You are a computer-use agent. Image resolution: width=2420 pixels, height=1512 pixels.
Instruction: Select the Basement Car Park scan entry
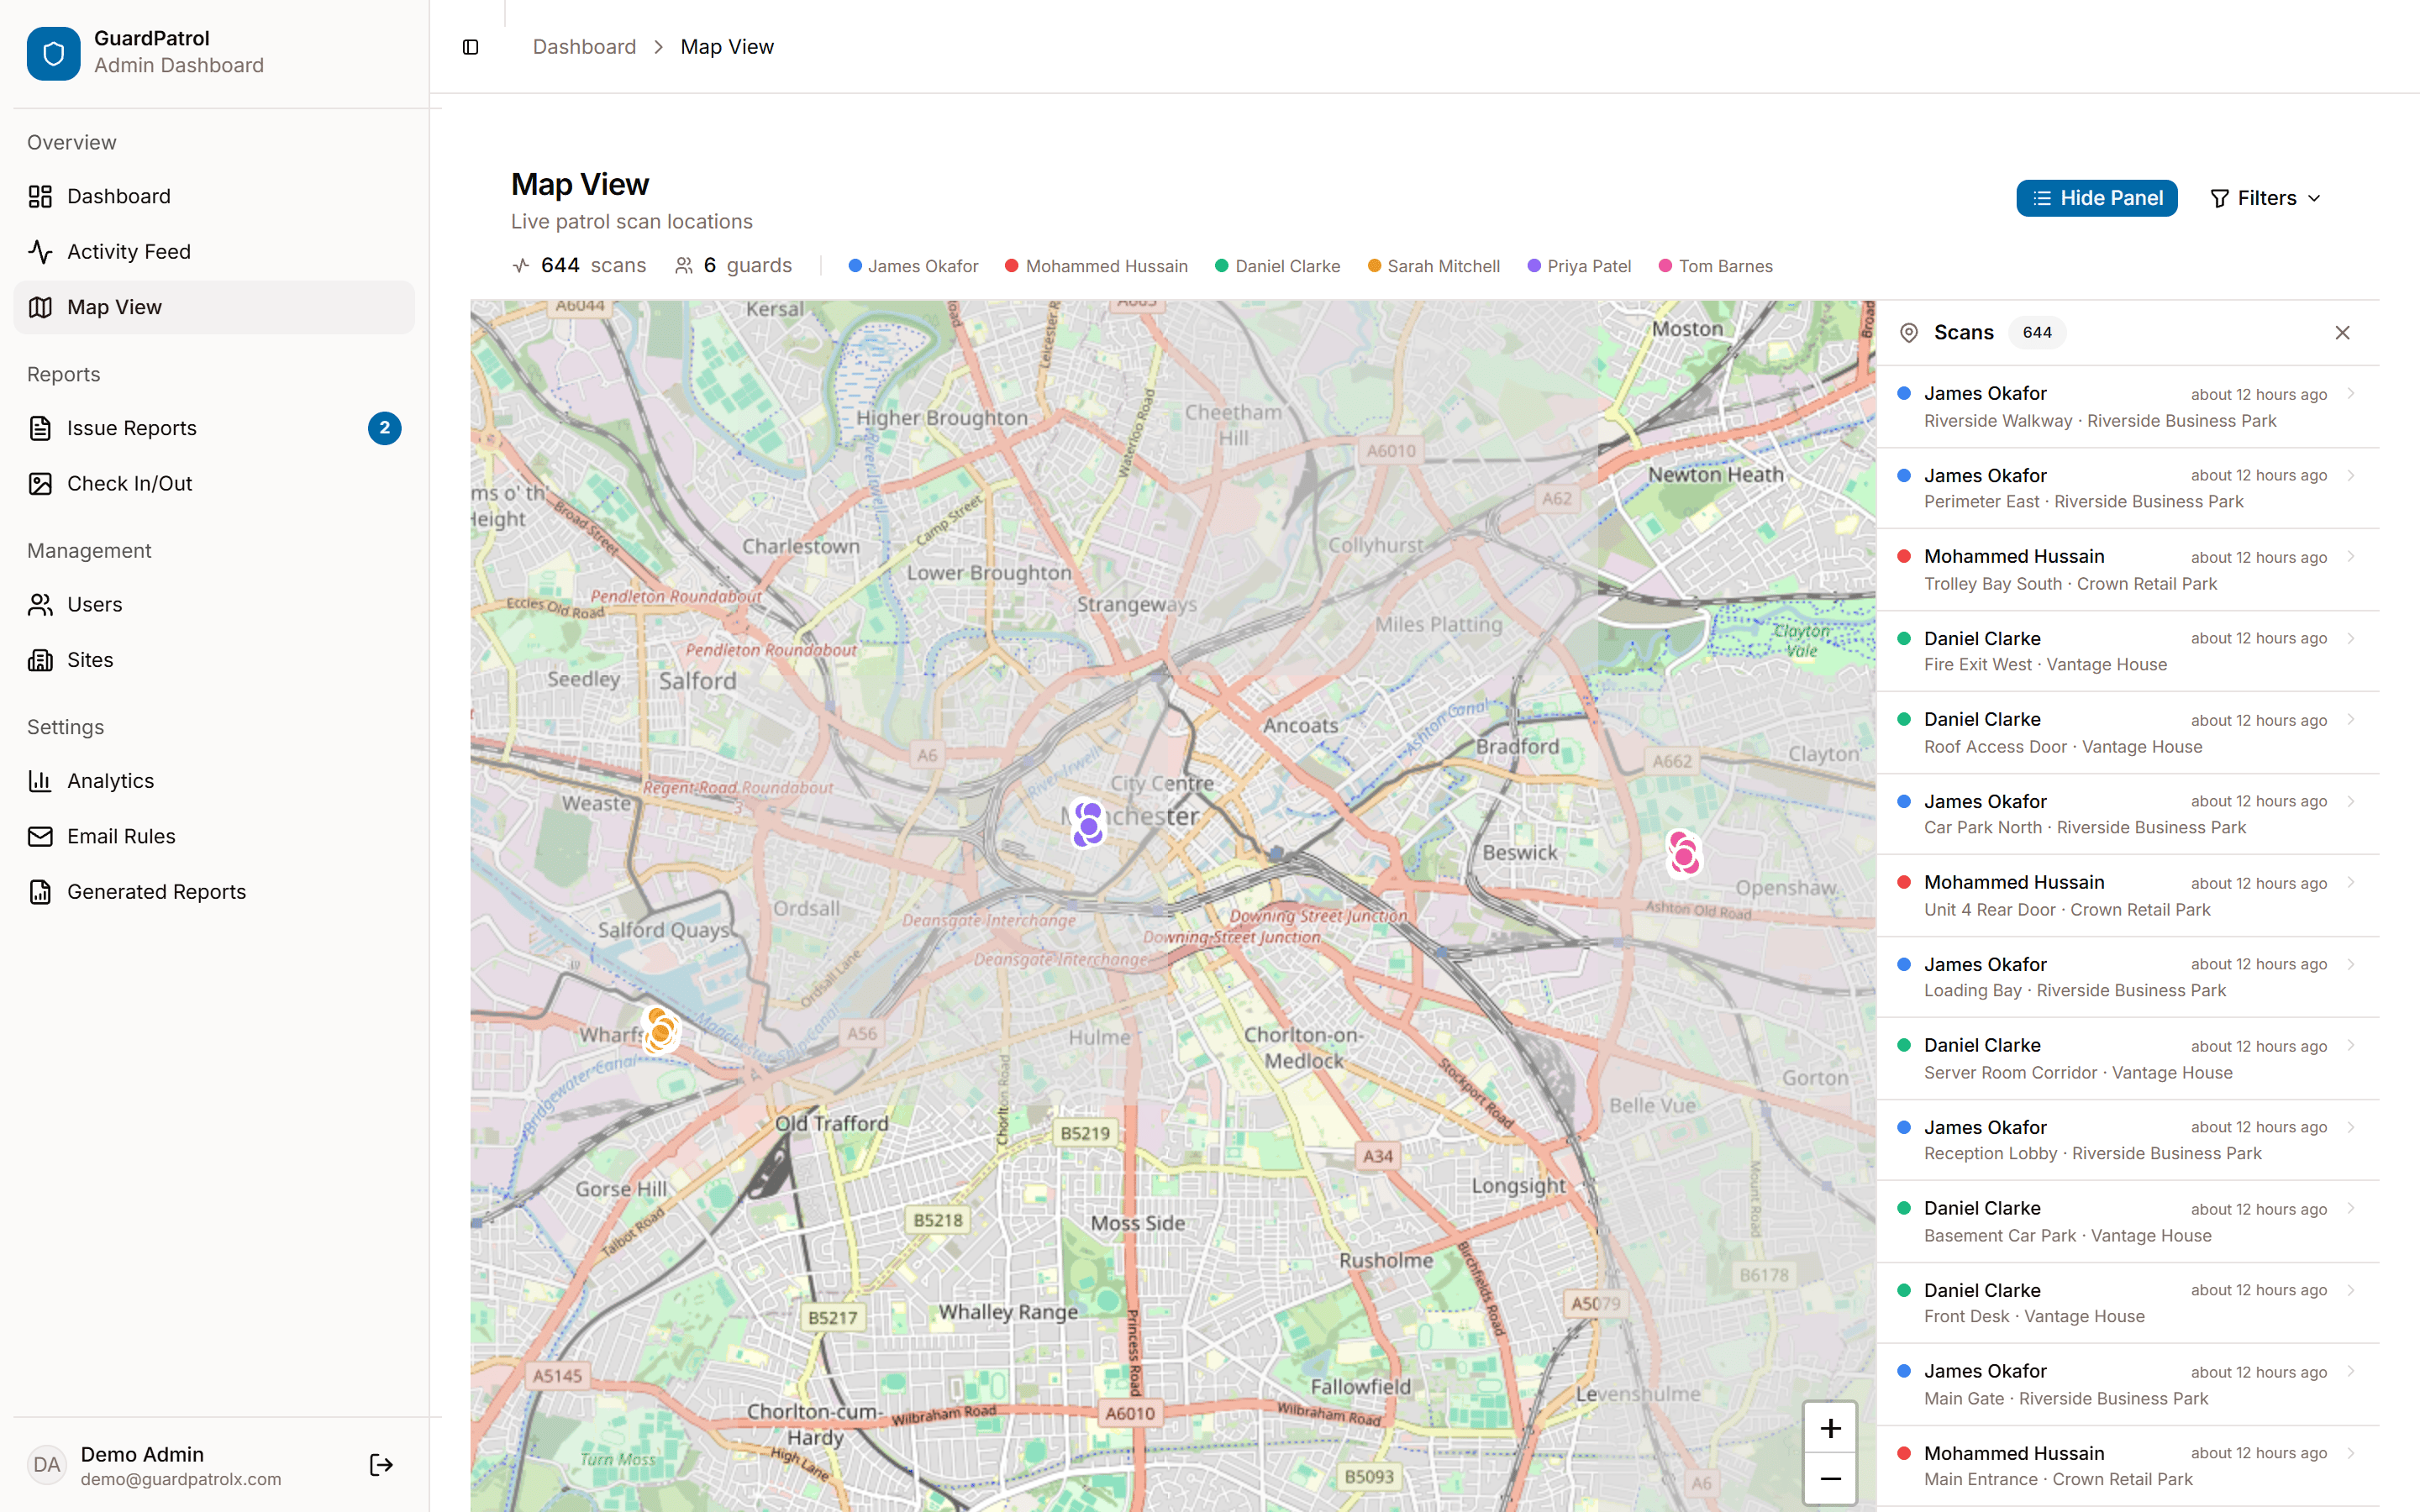pos(2128,1222)
